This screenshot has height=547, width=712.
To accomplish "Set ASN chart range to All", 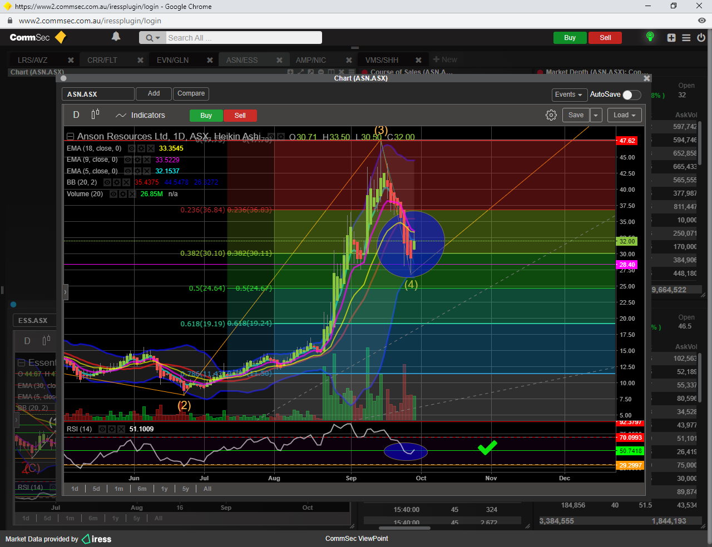I will [x=207, y=489].
